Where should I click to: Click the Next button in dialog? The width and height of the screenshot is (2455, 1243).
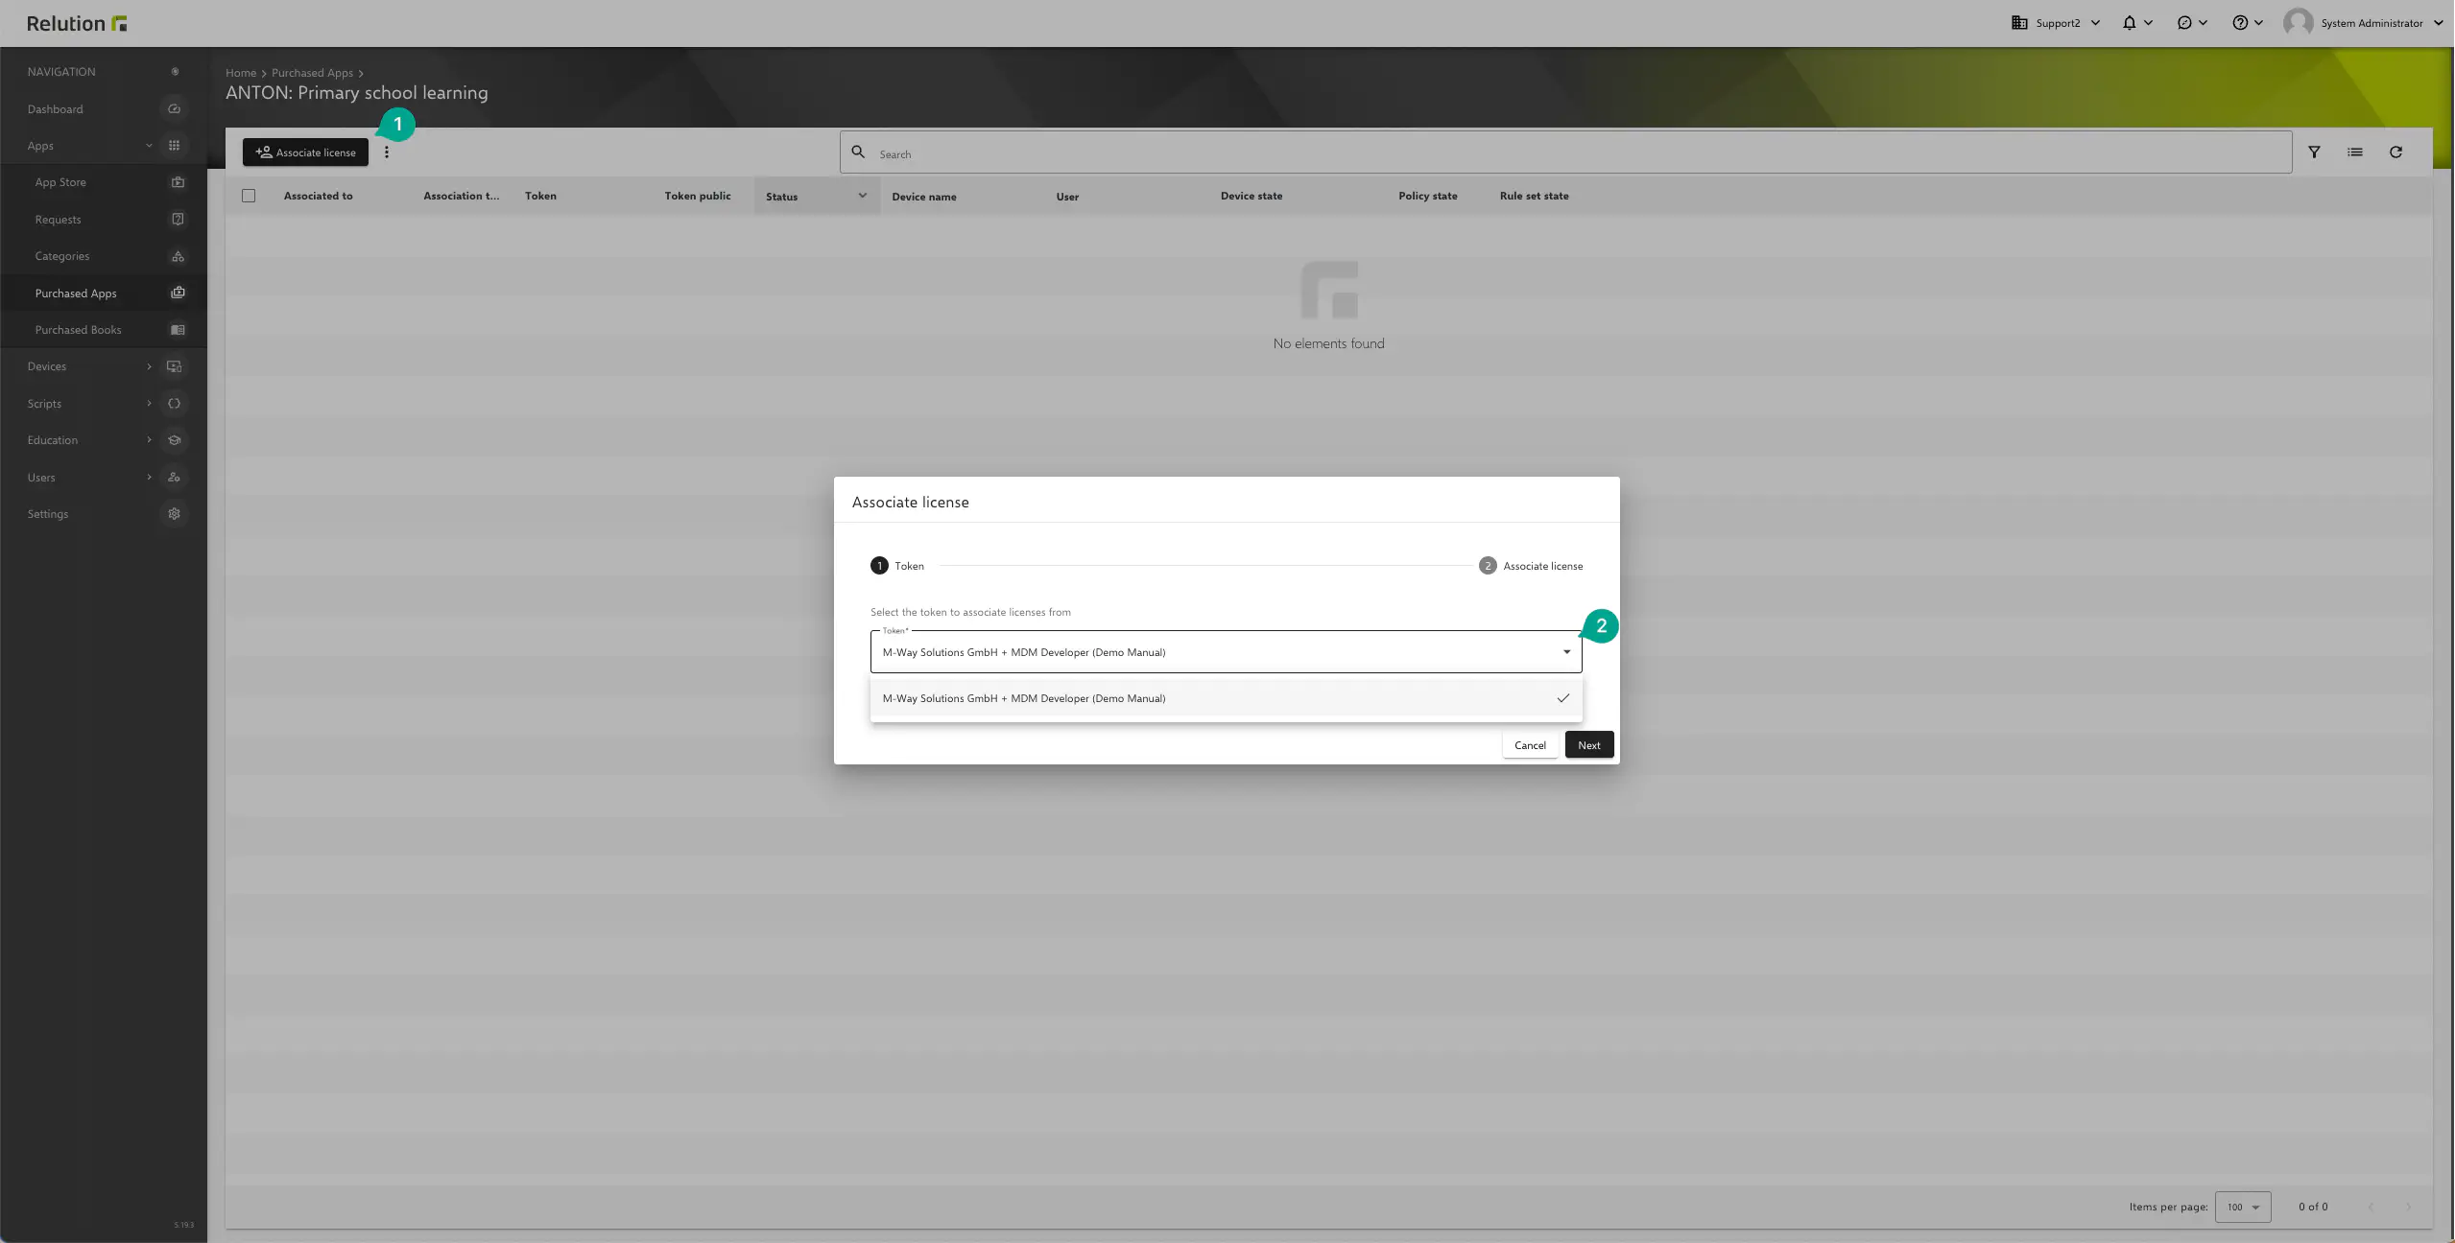pos(1588,745)
